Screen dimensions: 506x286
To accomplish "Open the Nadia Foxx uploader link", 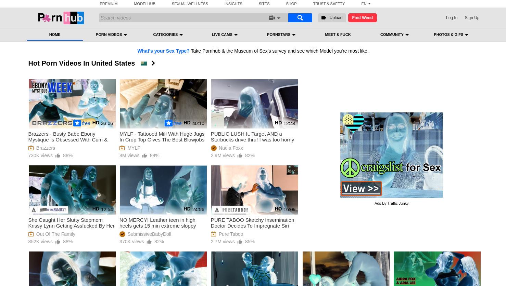I will coord(231,148).
